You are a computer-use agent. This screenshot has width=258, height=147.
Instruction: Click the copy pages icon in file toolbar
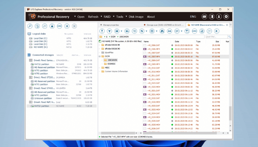click(x=187, y=31)
